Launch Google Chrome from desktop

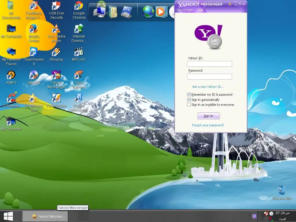pyautogui.click(x=79, y=10)
